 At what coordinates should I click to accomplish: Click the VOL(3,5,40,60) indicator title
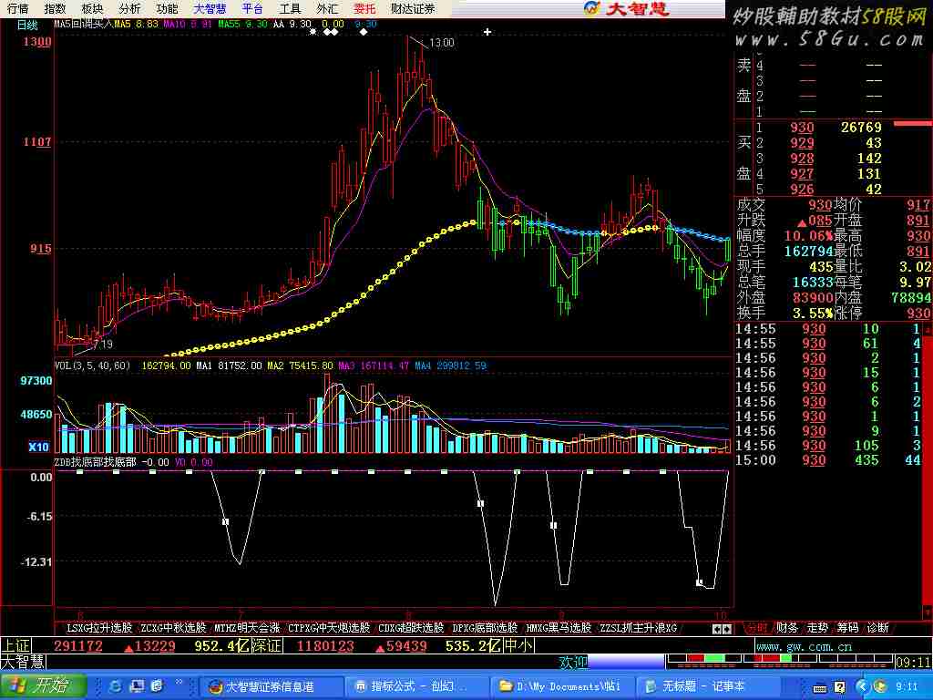[92, 365]
